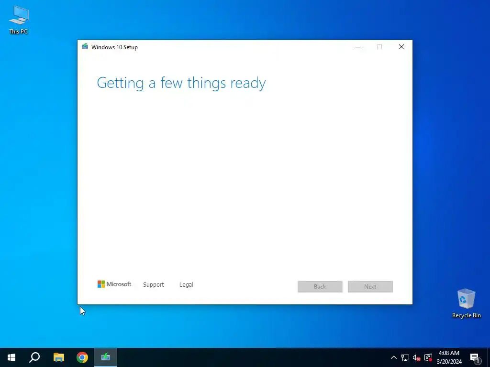Image resolution: width=490 pixels, height=367 pixels.
Task: Click the greyed Next button
Action: (370, 287)
